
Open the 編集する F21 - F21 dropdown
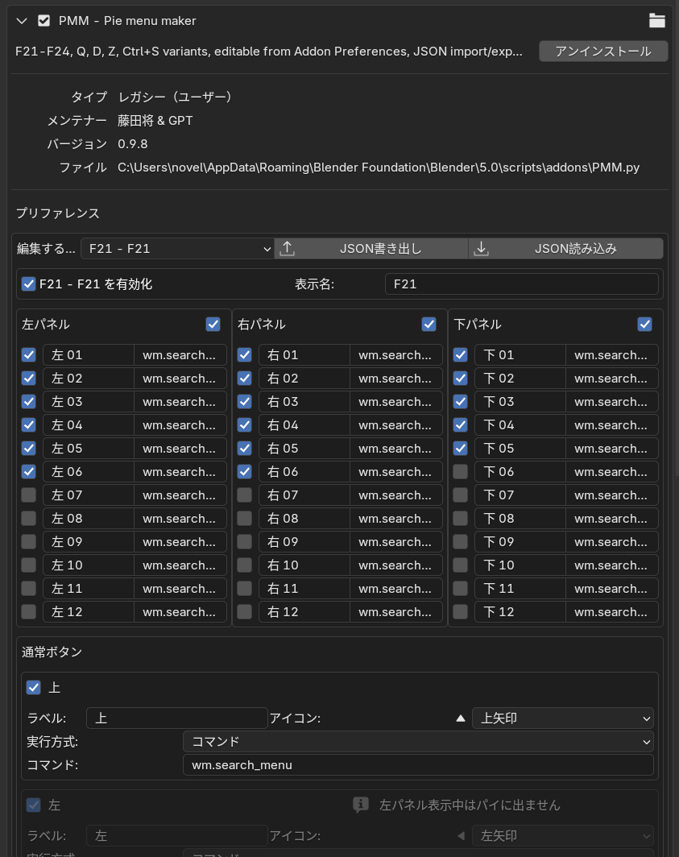[177, 249]
